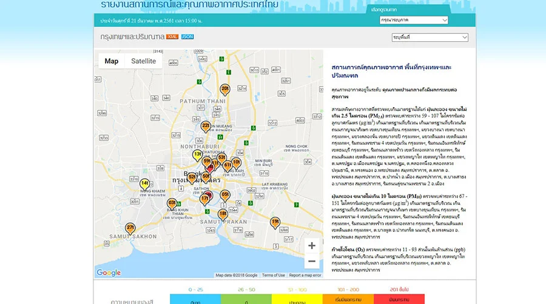Select station marker 27t

(130, 228)
